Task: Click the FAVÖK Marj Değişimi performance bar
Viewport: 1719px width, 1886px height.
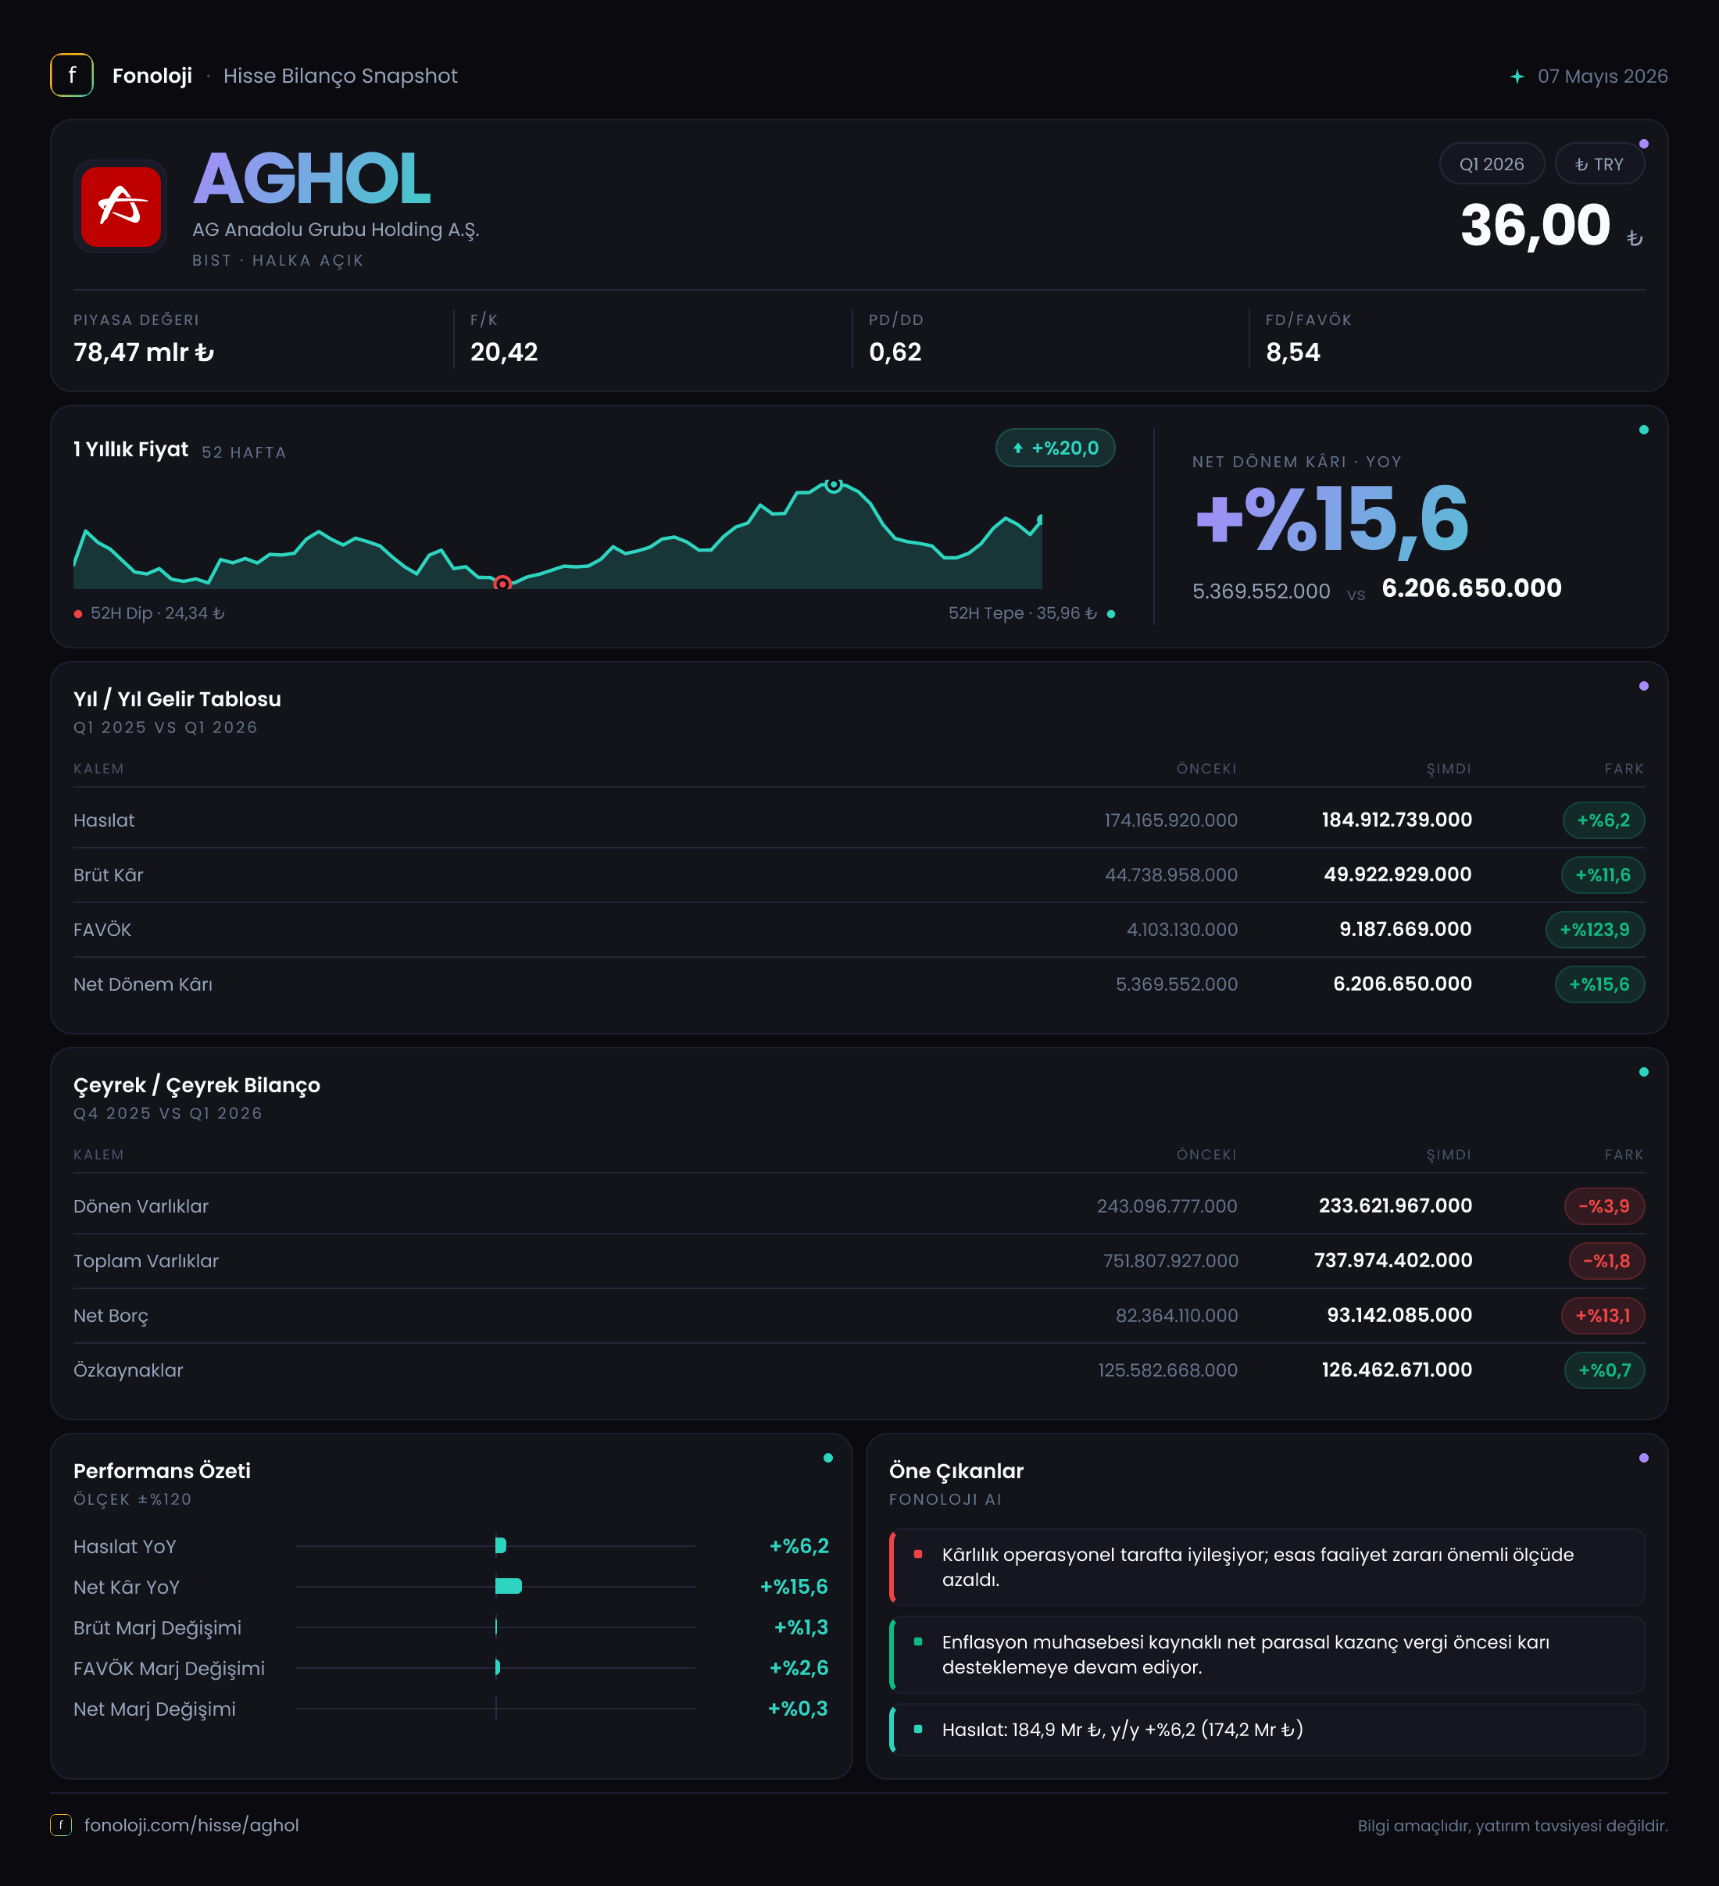Action: pos(498,1667)
